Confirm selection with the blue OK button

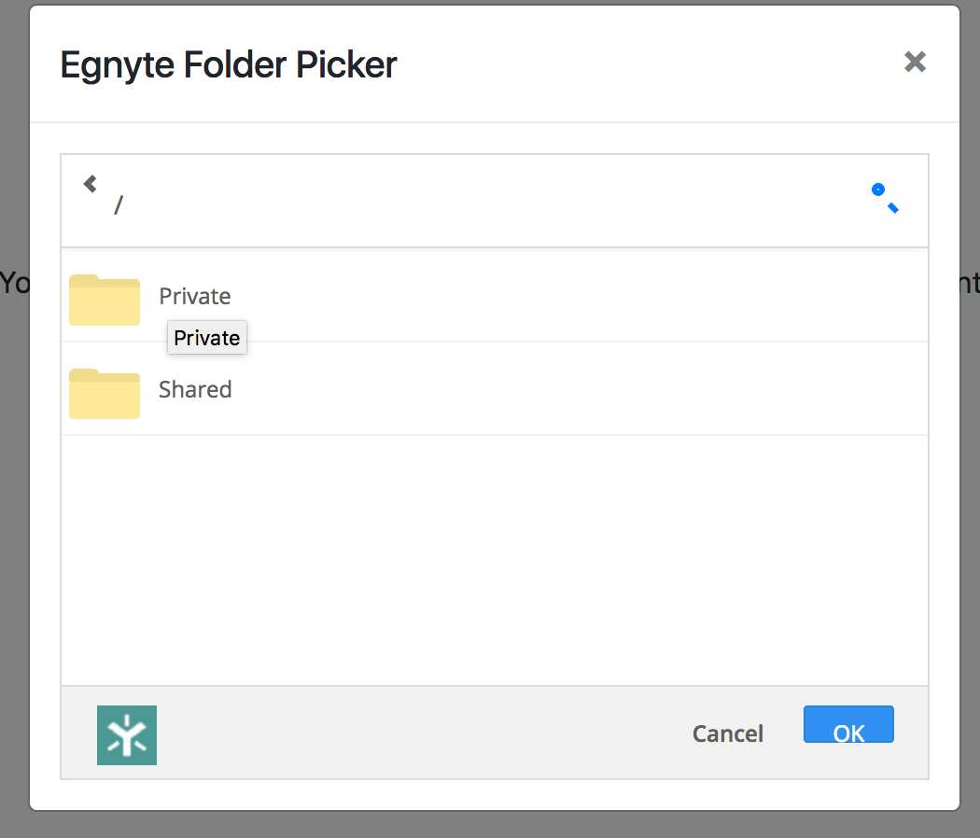[848, 725]
